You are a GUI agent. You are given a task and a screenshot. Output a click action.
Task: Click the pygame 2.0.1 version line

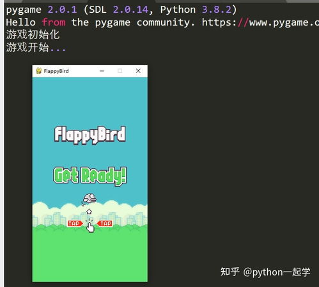pyautogui.click(x=121, y=10)
